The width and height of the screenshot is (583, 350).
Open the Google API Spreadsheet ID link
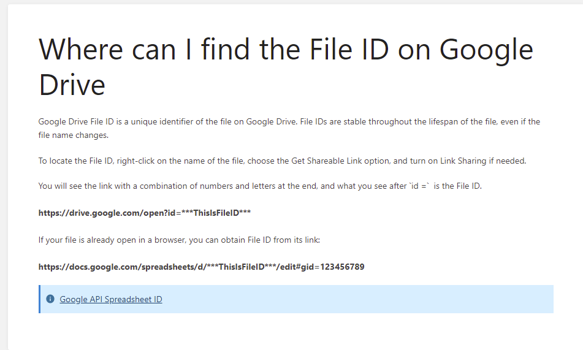coord(111,299)
